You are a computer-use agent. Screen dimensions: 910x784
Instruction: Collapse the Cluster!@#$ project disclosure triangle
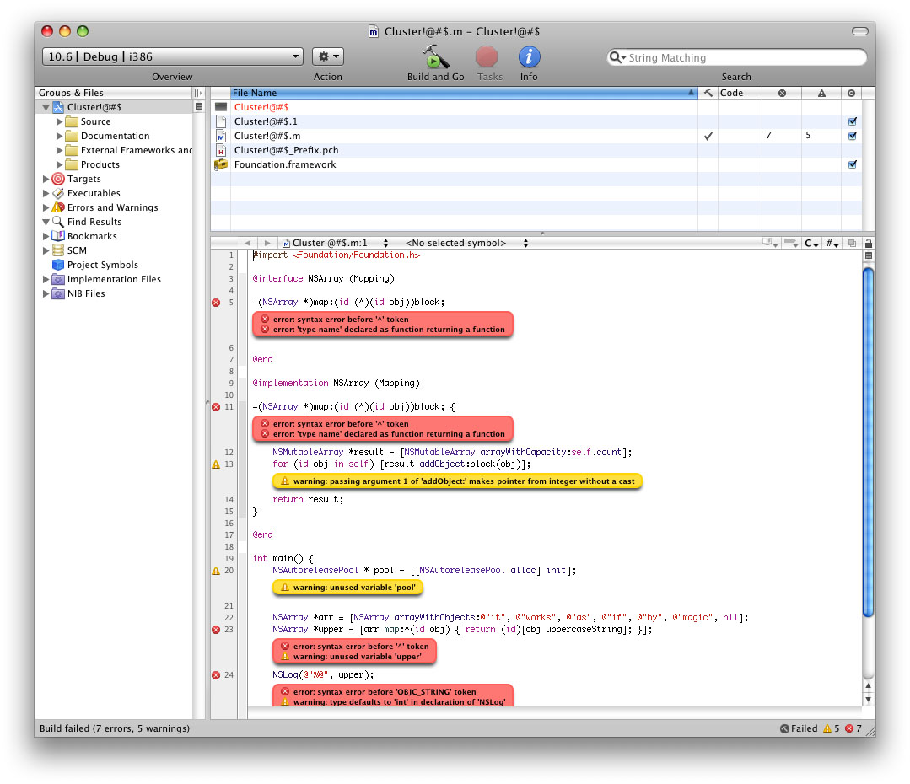46,107
